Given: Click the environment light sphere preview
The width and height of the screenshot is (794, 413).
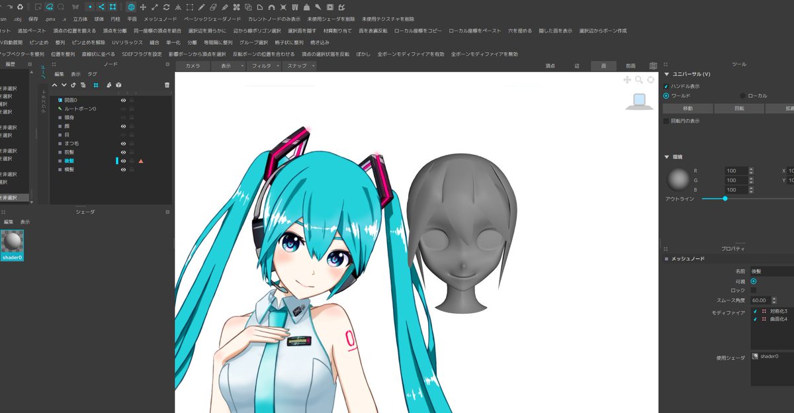Looking at the screenshot, I should point(678,180).
